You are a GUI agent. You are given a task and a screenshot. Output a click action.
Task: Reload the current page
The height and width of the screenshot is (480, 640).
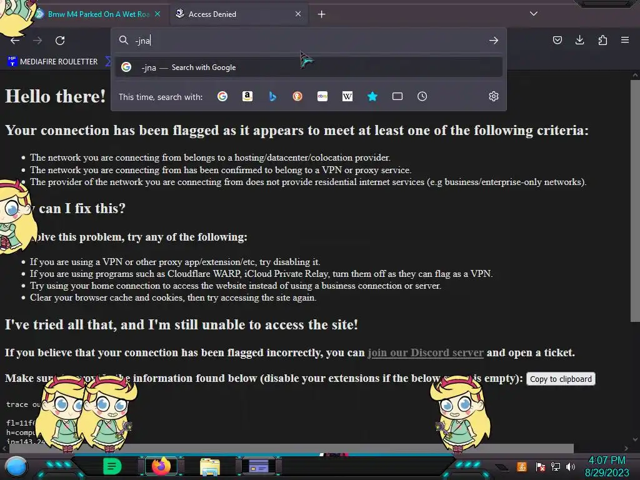coord(60,41)
